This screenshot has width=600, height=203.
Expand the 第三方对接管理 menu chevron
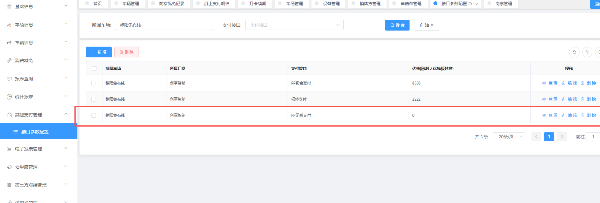coord(66,184)
